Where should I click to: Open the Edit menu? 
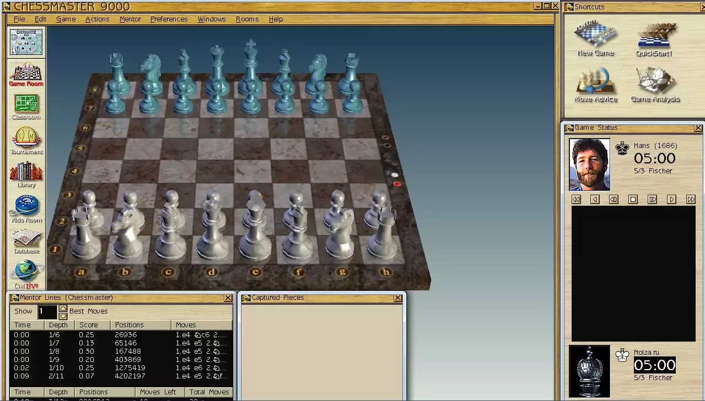40,19
